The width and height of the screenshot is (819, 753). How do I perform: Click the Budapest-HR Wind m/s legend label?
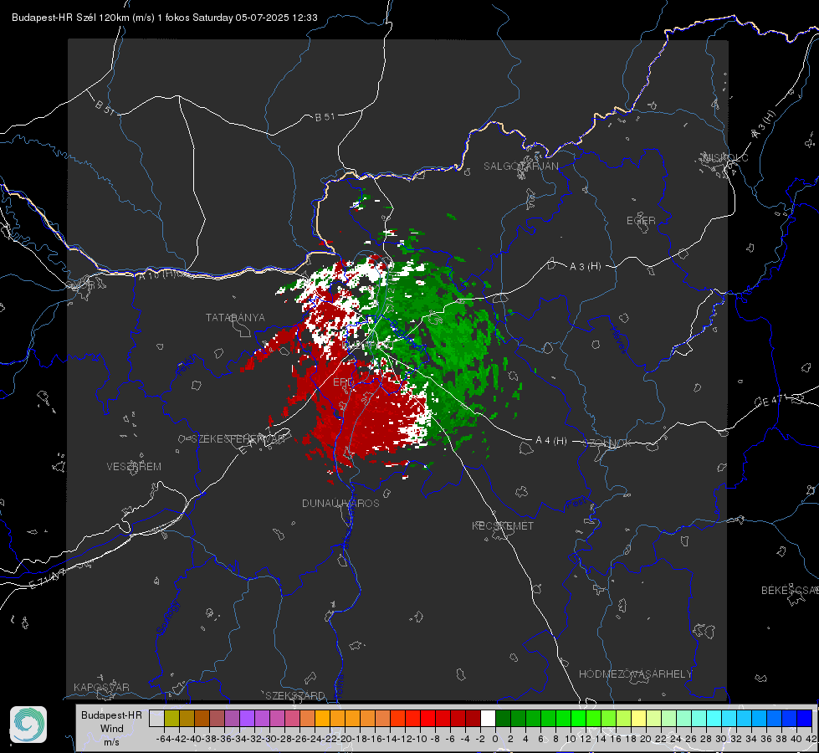[x=111, y=729]
